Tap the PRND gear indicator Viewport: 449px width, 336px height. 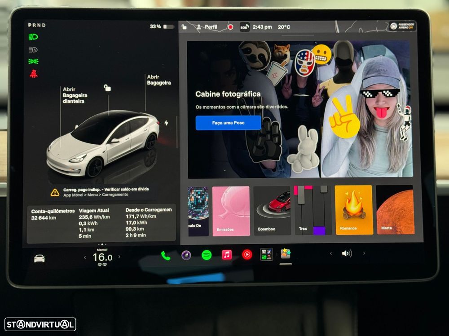37,25
